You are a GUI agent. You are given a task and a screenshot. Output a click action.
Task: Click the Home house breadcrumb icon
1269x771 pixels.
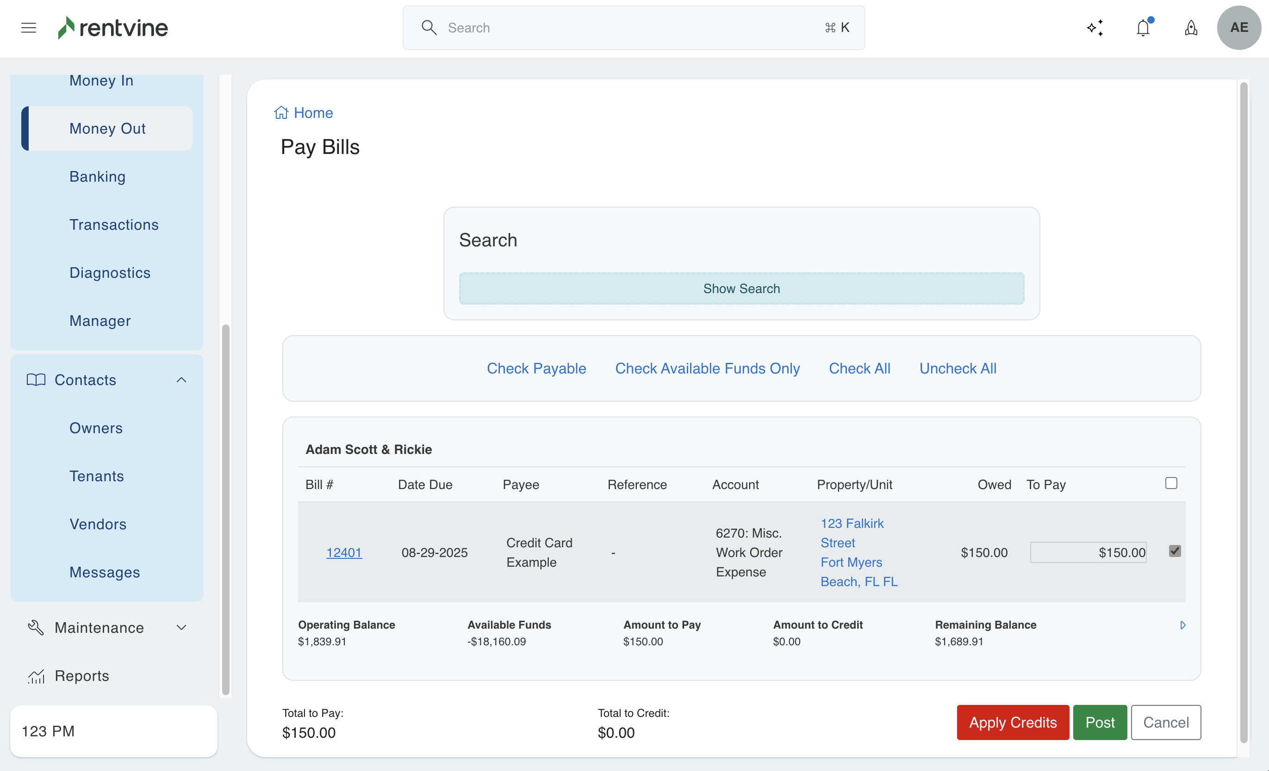281,112
